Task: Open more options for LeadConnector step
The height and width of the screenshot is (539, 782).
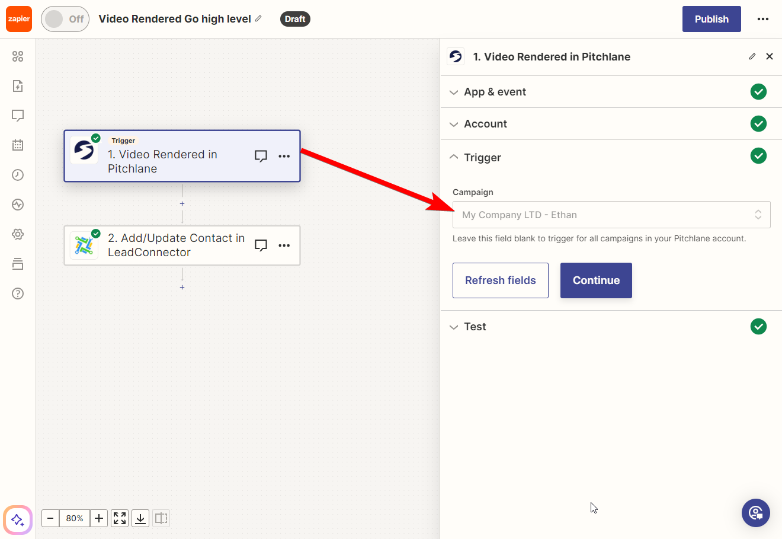Action: 284,245
